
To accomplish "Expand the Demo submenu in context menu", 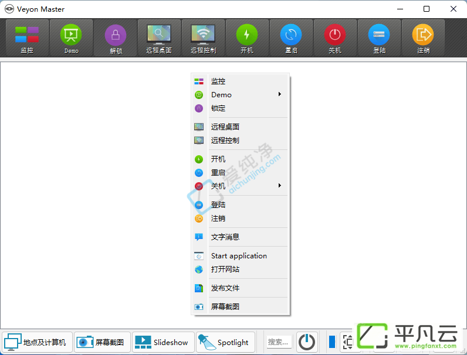I will coord(240,95).
